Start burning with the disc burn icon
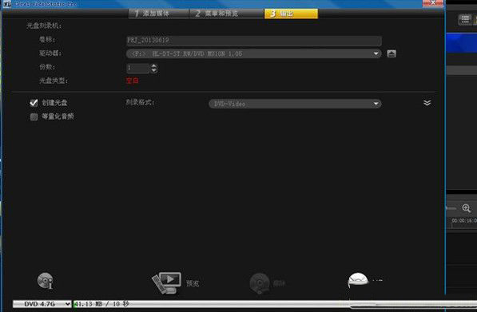This screenshot has width=477, height=312. pos(358,281)
